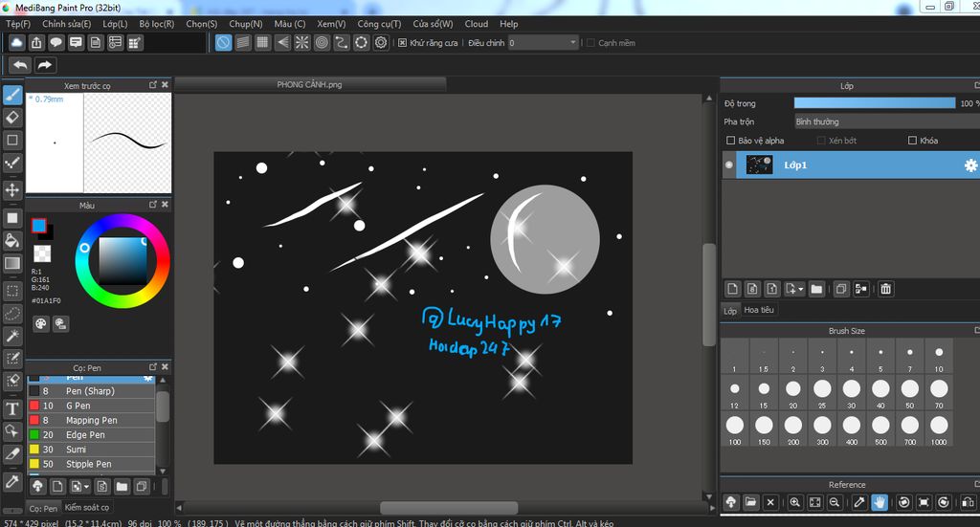Viewport: 980px width, 527px height.
Task: Open the Pha trộn blend mode dropdown
Action: click(887, 121)
